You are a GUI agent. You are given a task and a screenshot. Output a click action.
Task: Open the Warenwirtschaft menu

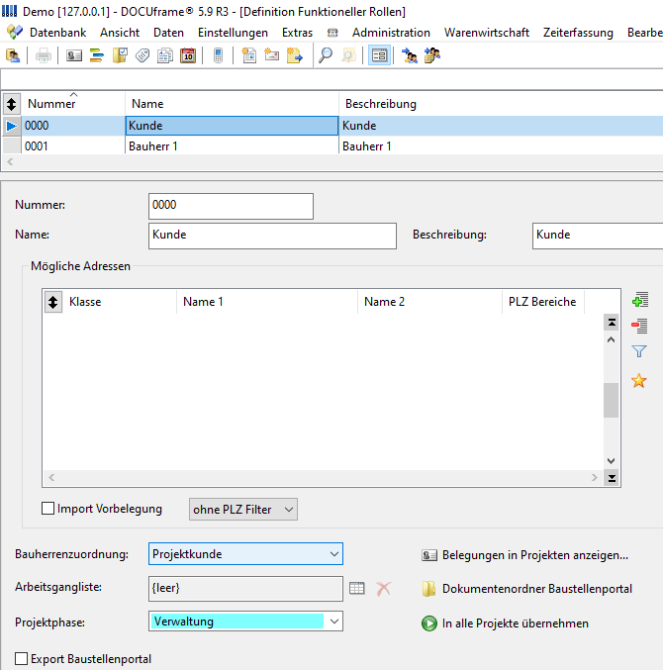[x=487, y=33]
